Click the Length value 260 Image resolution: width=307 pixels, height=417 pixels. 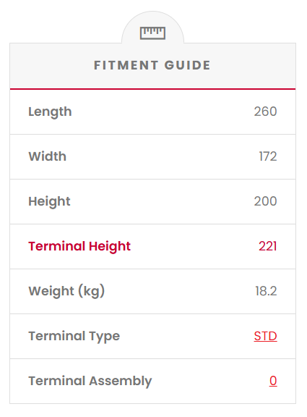tap(265, 111)
